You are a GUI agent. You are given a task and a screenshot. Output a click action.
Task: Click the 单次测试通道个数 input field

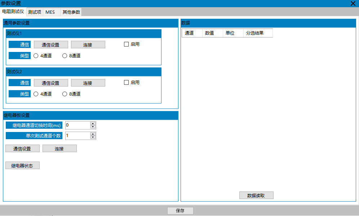[78, 136]
